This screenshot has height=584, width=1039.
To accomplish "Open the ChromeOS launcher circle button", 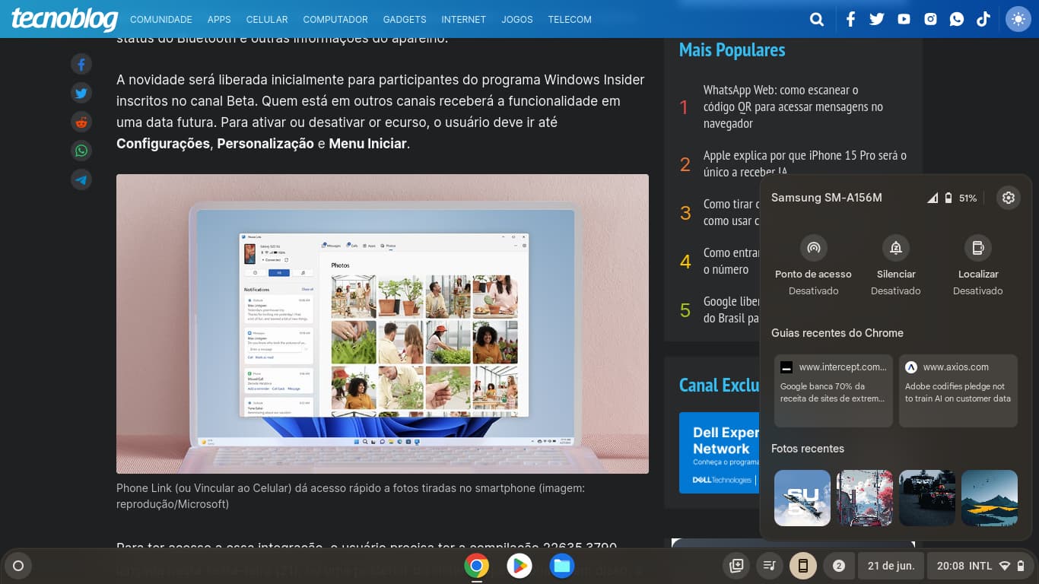I will [18, 566].
